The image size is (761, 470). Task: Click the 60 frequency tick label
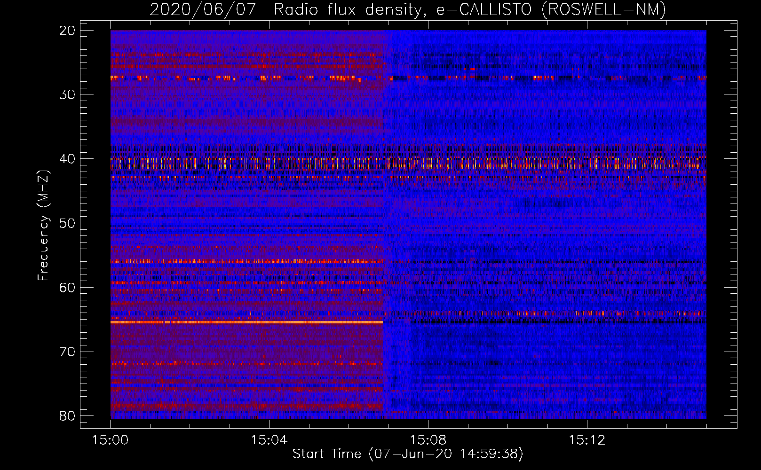click(68, 288)
